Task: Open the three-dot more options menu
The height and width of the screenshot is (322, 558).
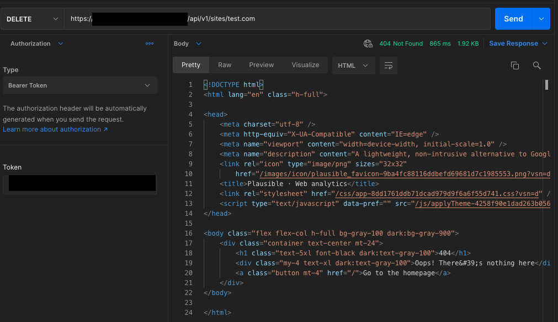Action: pyautogui.click(x=150, y=43)
